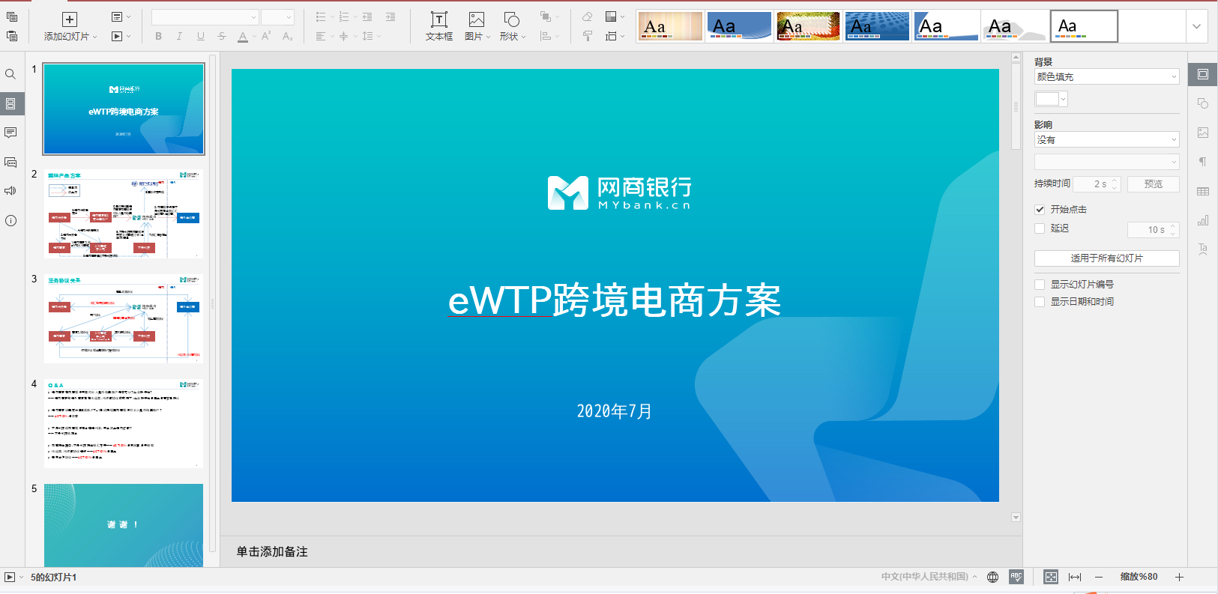The height and width of the screenshot is (594, 1218).
Task: Click 单击添加备注 to add notes
Action: click(272, 551)
